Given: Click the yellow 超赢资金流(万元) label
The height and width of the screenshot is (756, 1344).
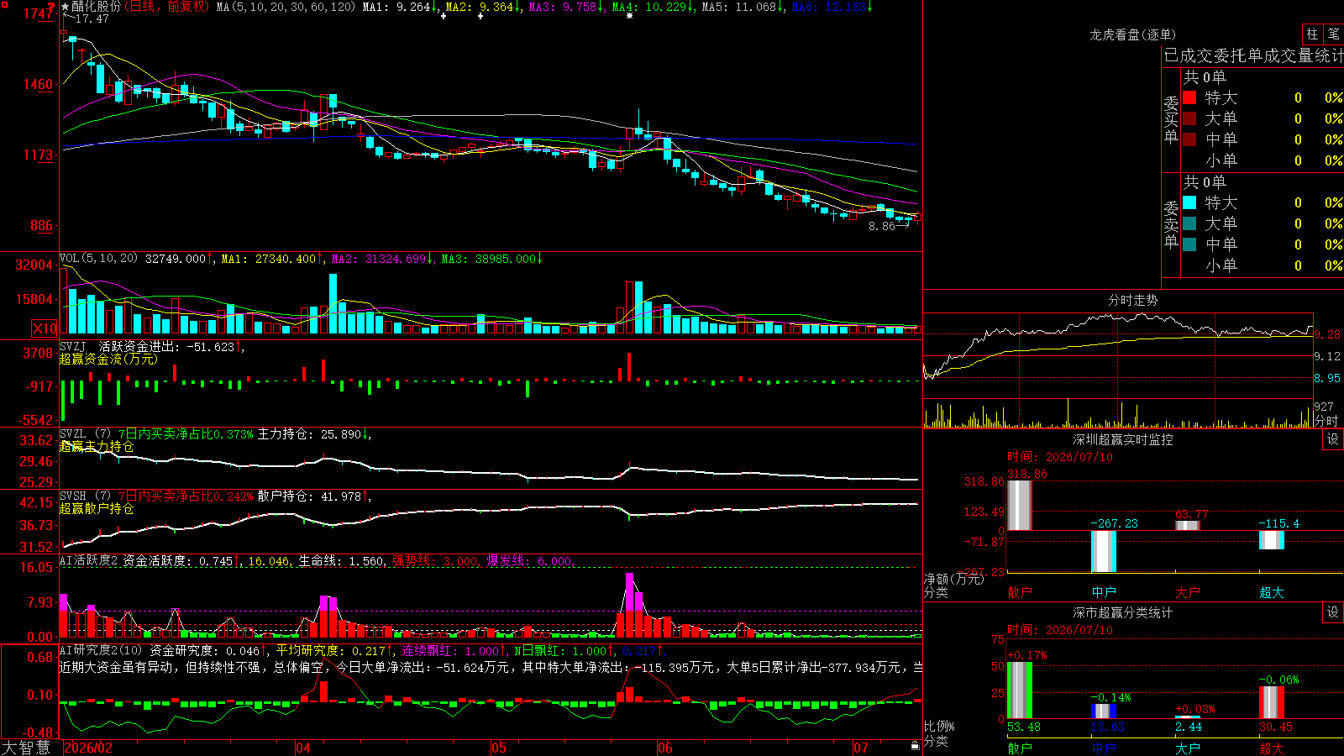Looking at the screenshot, I should point(108,359).
